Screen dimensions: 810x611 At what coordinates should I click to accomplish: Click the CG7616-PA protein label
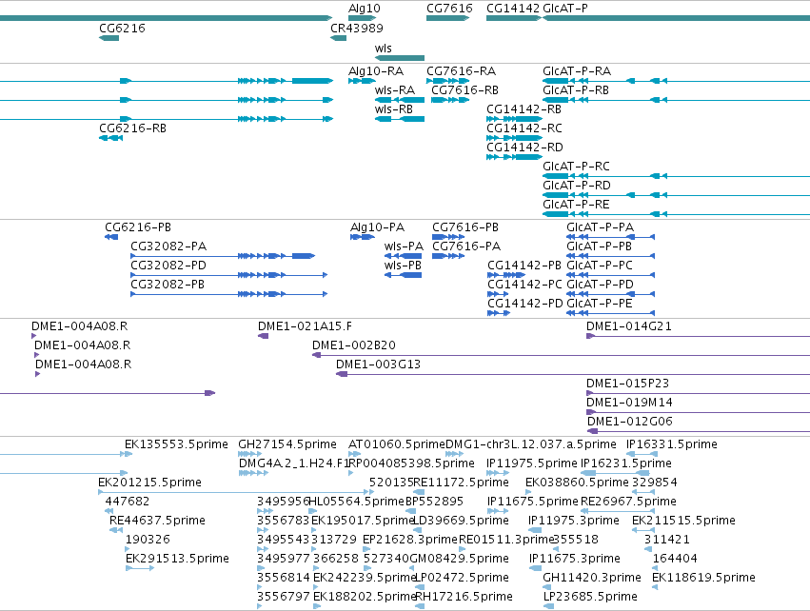point(466,246)
